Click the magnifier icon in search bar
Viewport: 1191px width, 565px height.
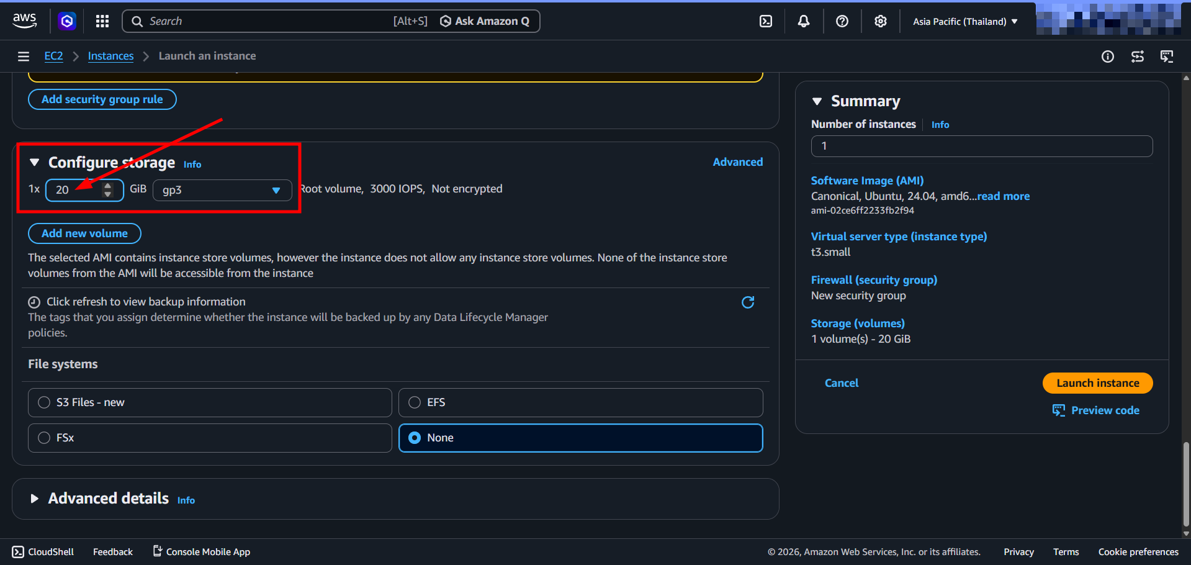pos(137,21)
